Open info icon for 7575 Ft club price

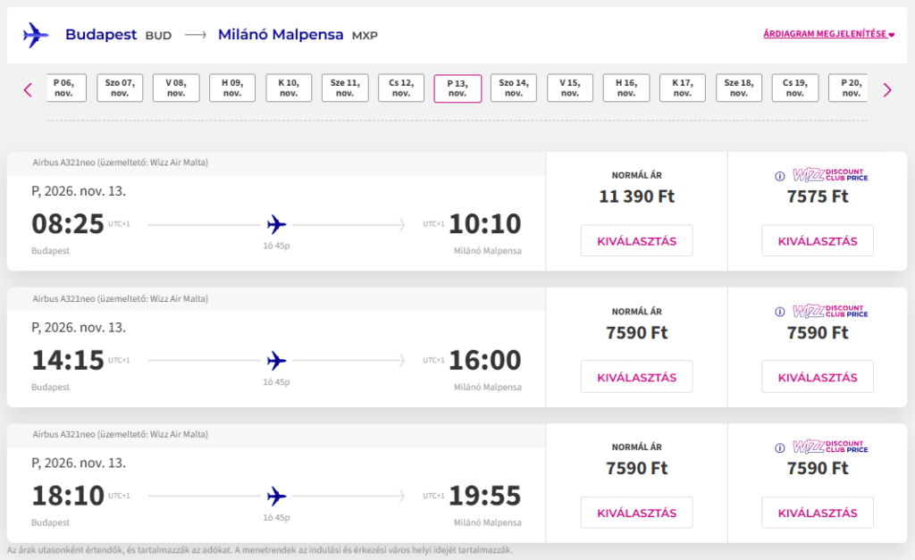coord(779,176)
